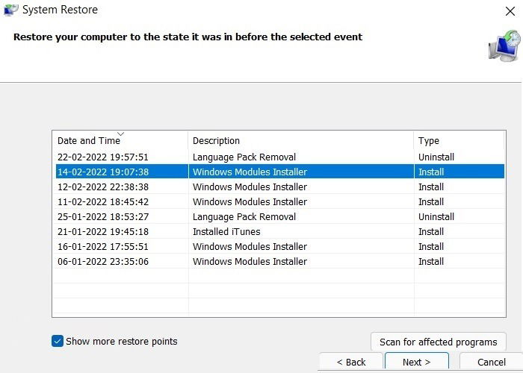523x373 pixels.
Task: Select the 06-01-2022 23:35:06 restore point
Action: click(279, 261)
